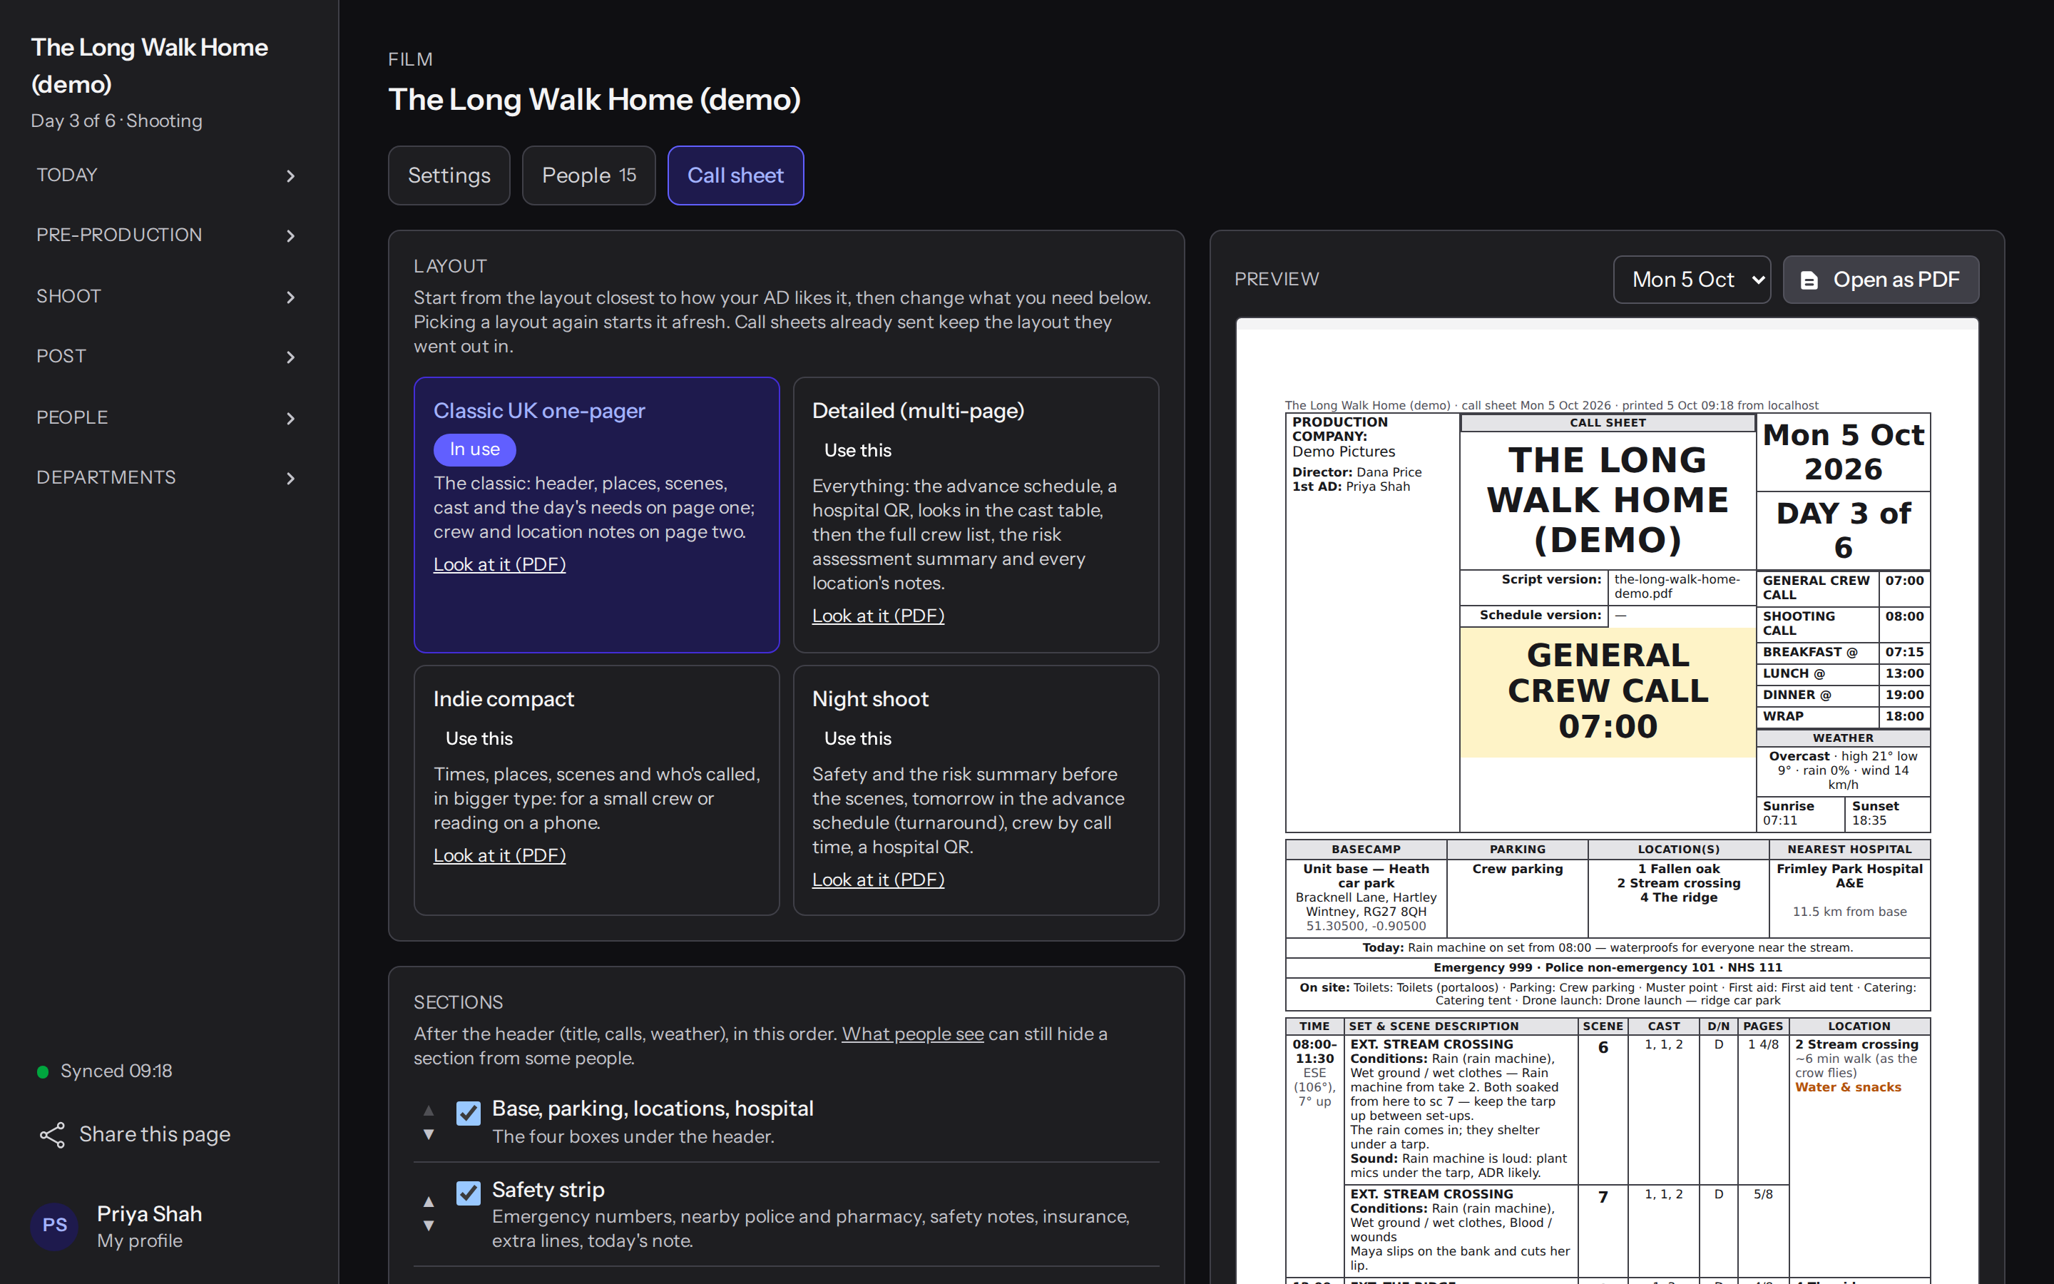Image resolution: width=2054 pixels, height=1284 pixels.
Task: Click the PDF document icon in Open as PDF
Action: [x=1809, y=280]
